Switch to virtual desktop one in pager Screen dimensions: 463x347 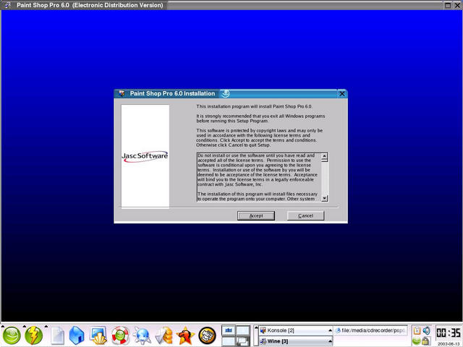coord(229,330)
